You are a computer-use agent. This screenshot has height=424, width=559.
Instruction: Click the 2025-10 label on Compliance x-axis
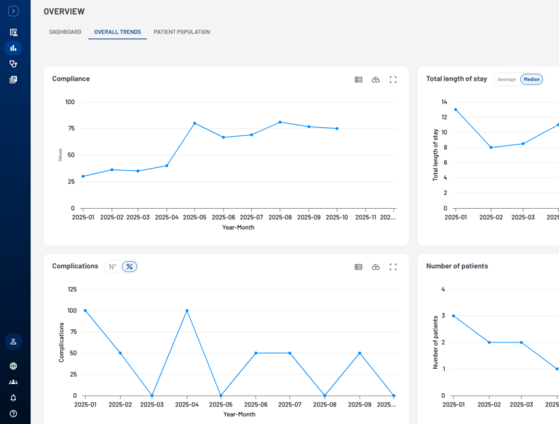pyautogui.click(x=337, y=217)
